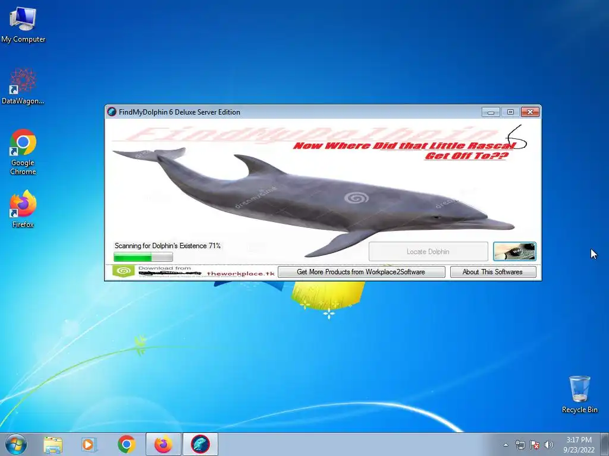Show hidden system tray icons
Image resolution: width=609 pixels, height=456 pixels.
(506, 445)
